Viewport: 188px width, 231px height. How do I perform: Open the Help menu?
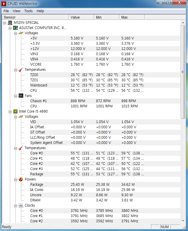(x=40, y=11)
